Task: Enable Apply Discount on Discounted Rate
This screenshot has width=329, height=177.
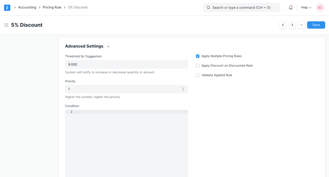Action: click(198, 66)
